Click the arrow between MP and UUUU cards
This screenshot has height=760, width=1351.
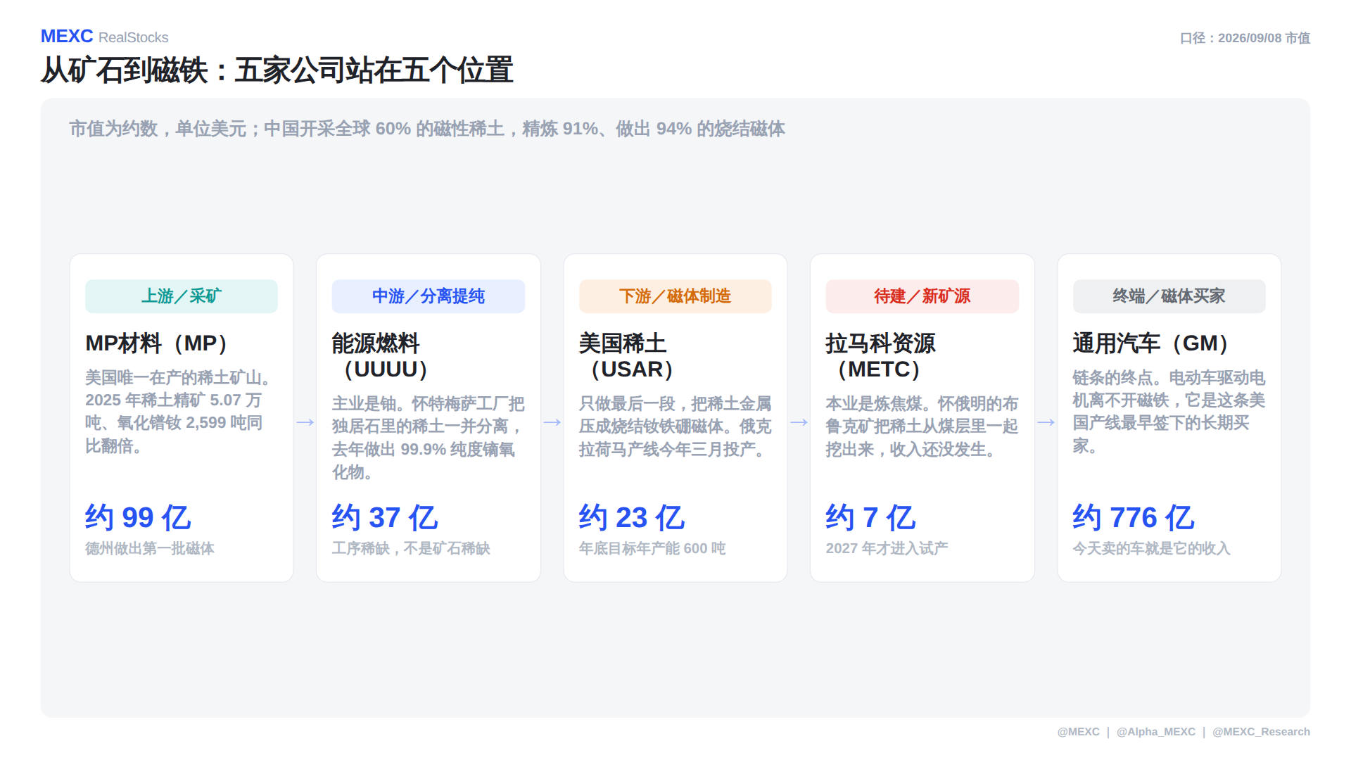[305, 422]
